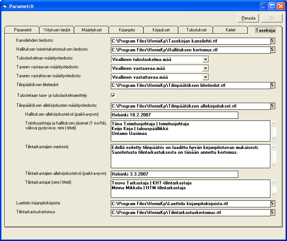Click the Helsinki 18.2.2007 text field
The height and width of the screenshot is (241, 287).
[174, 115]
